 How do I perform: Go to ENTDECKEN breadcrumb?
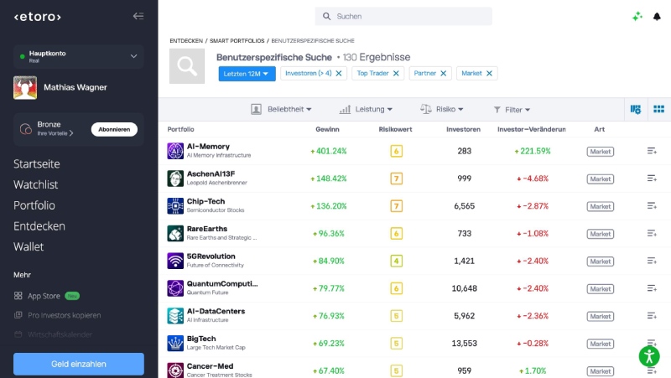coord(186,40)
